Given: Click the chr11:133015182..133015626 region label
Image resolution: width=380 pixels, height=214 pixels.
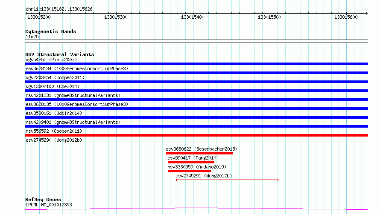Looking at the screenshot, I should click(x=59, y=9).
